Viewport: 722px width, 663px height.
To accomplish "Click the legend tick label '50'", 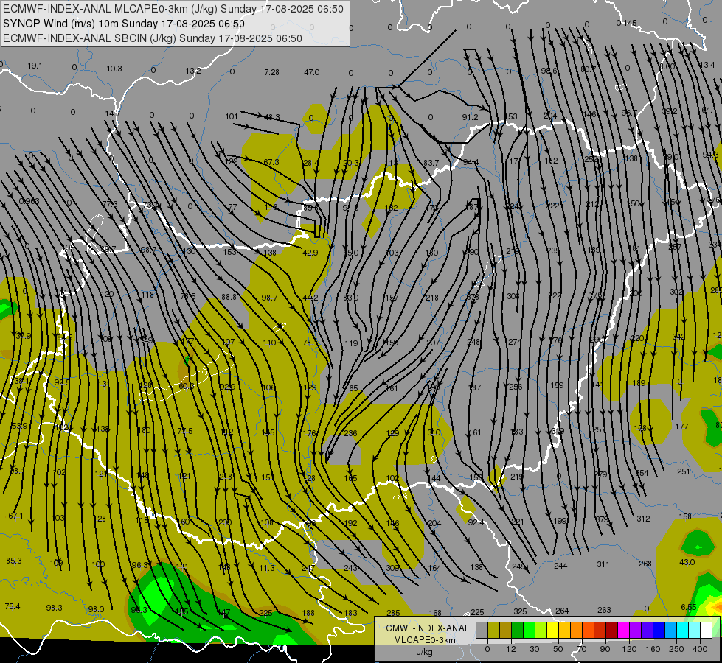I will point(558,649).
